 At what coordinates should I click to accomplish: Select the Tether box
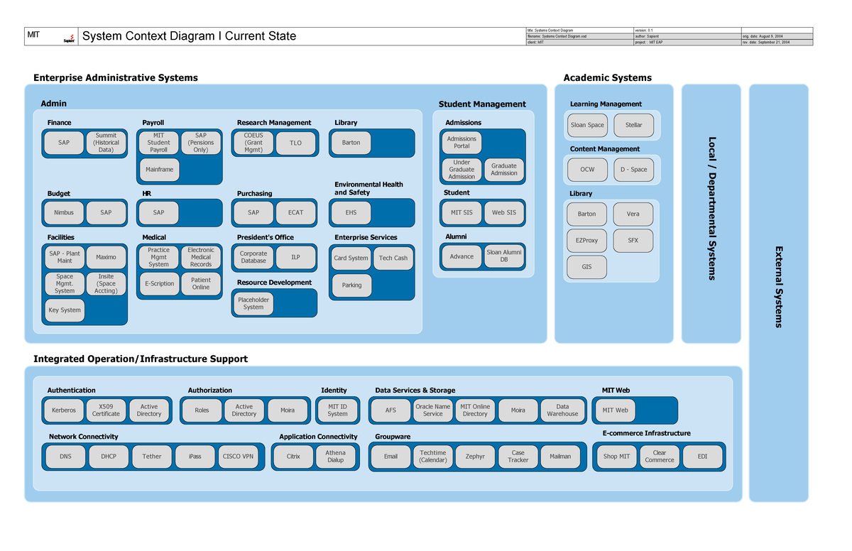tap(152, 457)
